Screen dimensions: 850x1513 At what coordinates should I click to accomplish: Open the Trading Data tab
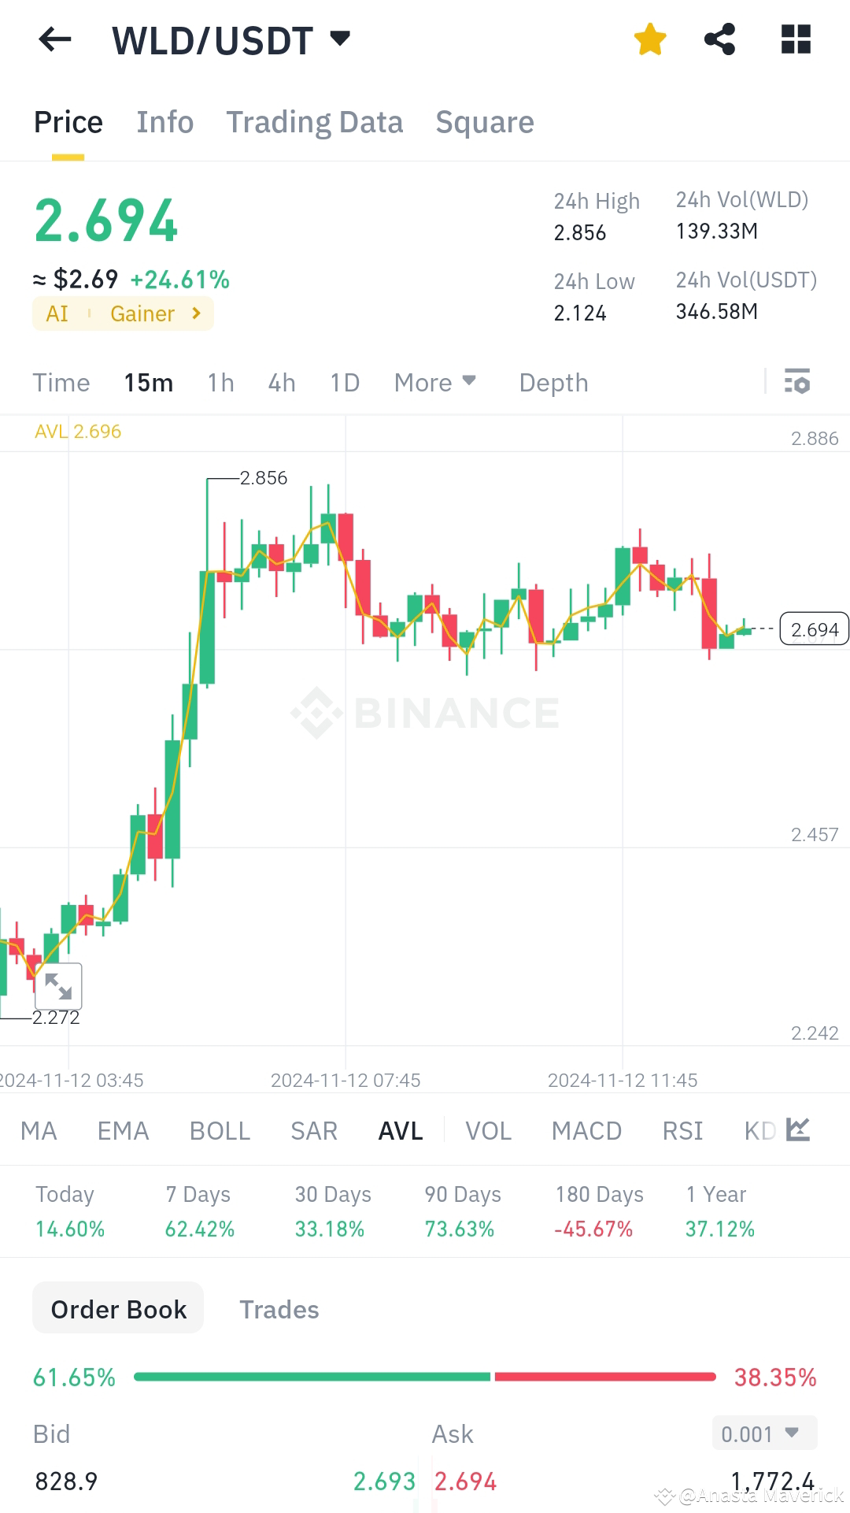click(315, 122)
